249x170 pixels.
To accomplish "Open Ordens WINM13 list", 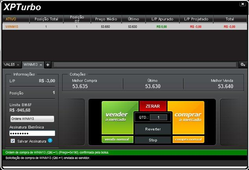I will tap(32, 119).
